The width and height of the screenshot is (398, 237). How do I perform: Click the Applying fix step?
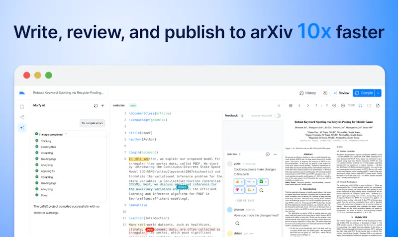point(48,171)
